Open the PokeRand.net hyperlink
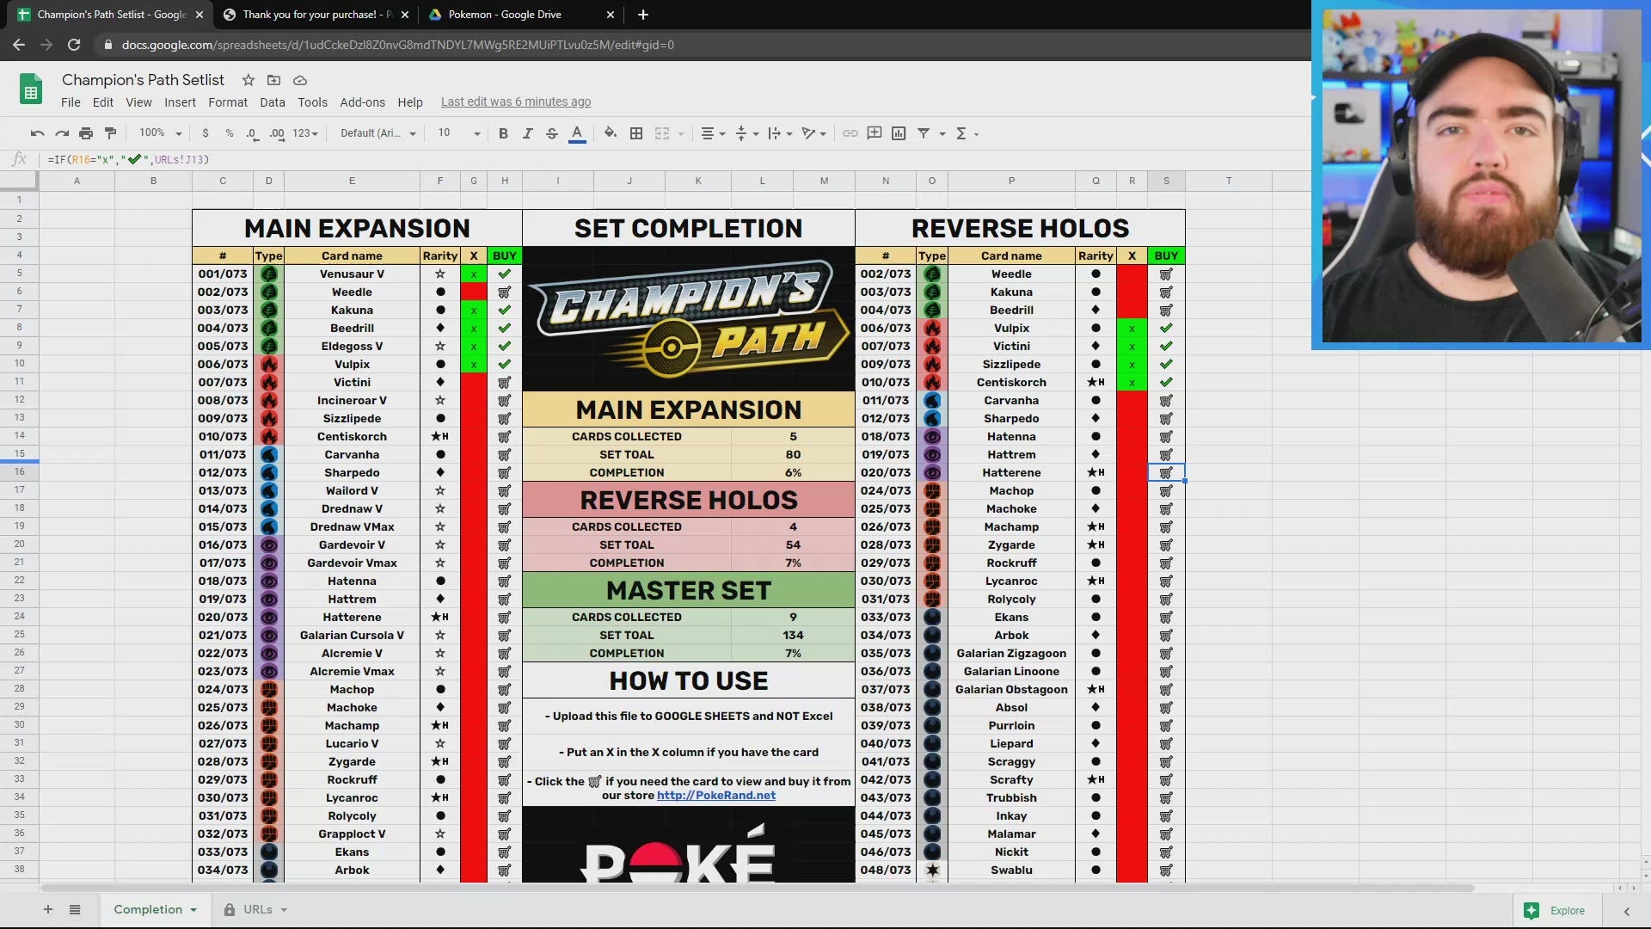Image resolution: width=1651 pixels, height=929 pixels. point(715,796)
